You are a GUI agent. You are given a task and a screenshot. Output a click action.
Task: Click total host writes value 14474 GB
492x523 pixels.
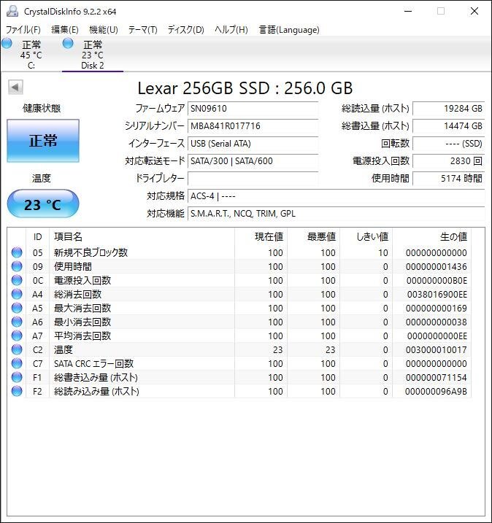click(449, 126)
